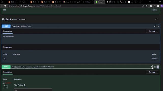Click the blue GET method badge
163x91 pixels.
click(6, 26)
